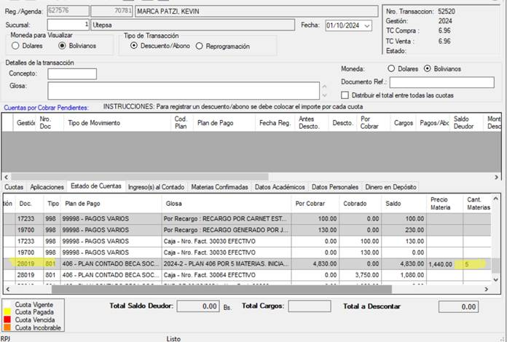The width and height of the screenshot is (507, 342).
Task: Select the Fact. 30064 EFECTIVO row
Action: click(x=248, y=275)
